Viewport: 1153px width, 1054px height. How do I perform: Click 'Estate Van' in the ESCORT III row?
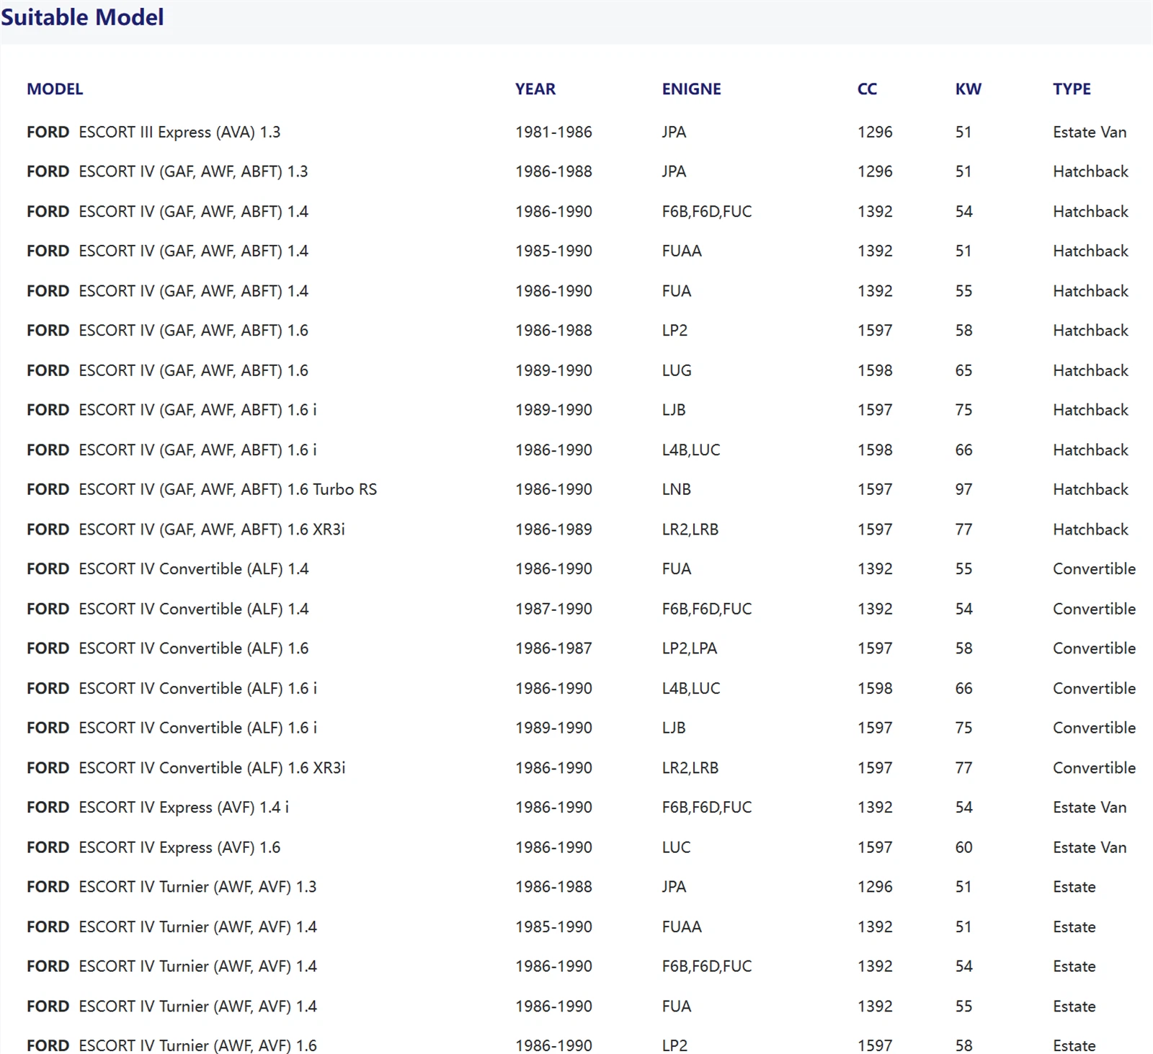coord(1090,132)
